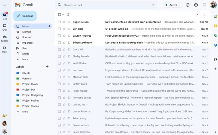Open the Mail section in the left rail
218x135 pixels.
point(5,16)
